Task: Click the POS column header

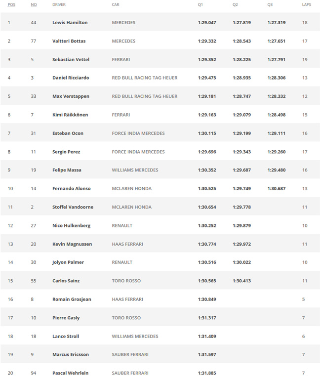Action: [11, 4]
